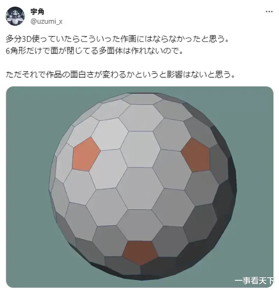Click the gray hexagon left of the right pentagon

click(172, 170)
